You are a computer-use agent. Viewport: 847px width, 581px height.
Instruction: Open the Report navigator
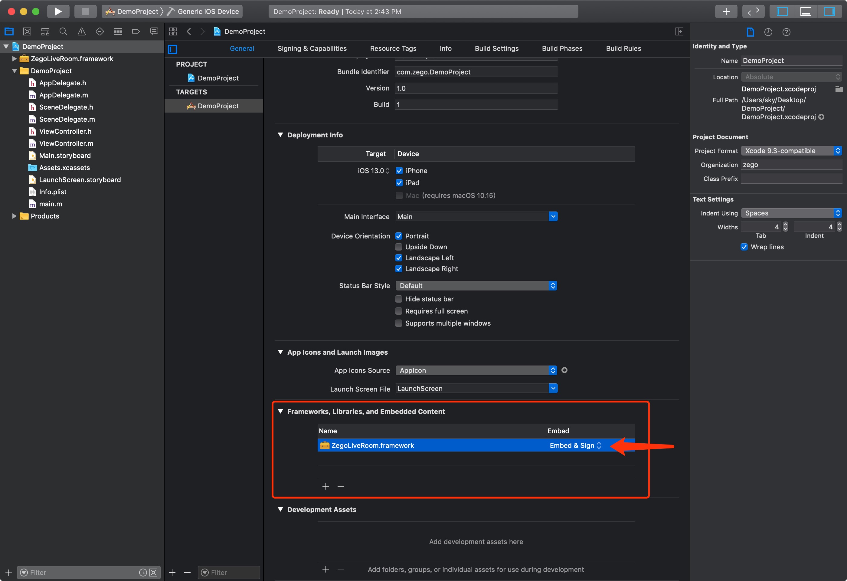coord(154,31)
